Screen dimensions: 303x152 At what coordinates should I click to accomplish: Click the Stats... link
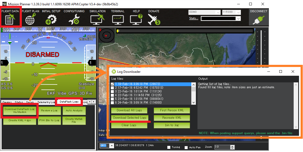pyautogui.click(x=193, y=18)
